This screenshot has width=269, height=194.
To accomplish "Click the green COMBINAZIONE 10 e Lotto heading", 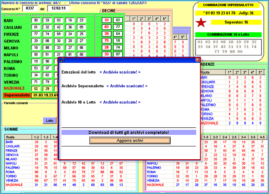I will tap(229, 34).
